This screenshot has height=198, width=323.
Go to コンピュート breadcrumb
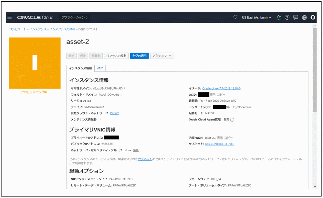[17, 29]
